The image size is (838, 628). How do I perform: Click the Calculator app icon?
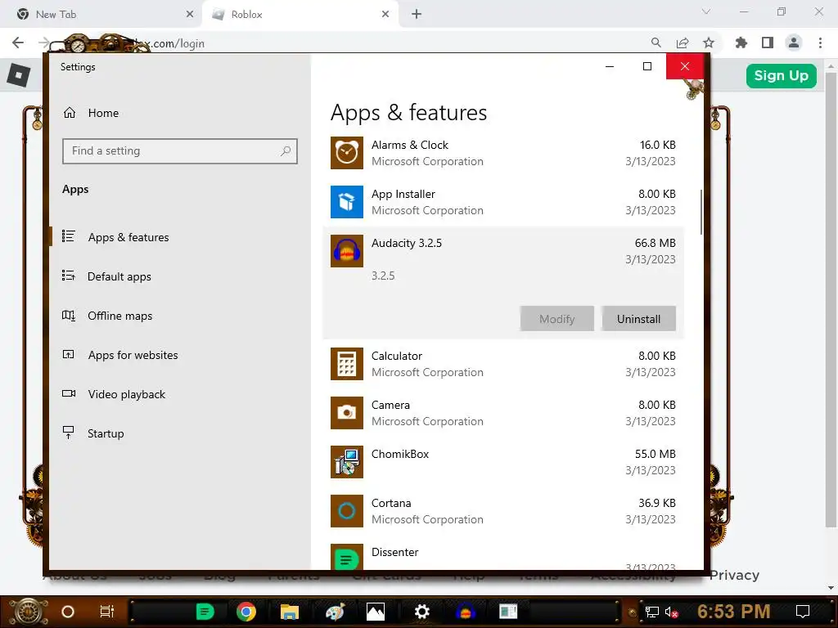(x=346, y=364)
